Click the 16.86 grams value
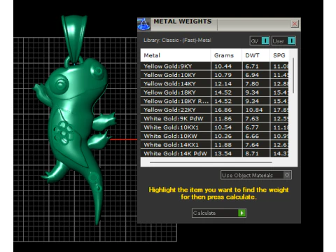Screen dimensions: 336x252 223,110
